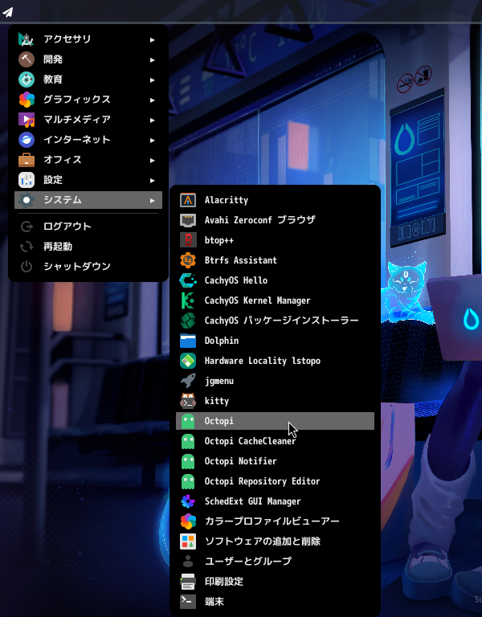This screenshot has height=617, width=482.
Task: Expand the 開発 submenu arrow
Action: tap(153, 59)
